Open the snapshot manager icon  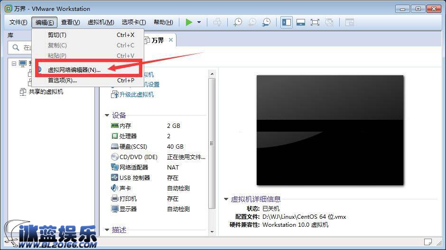tap(267, 22)
